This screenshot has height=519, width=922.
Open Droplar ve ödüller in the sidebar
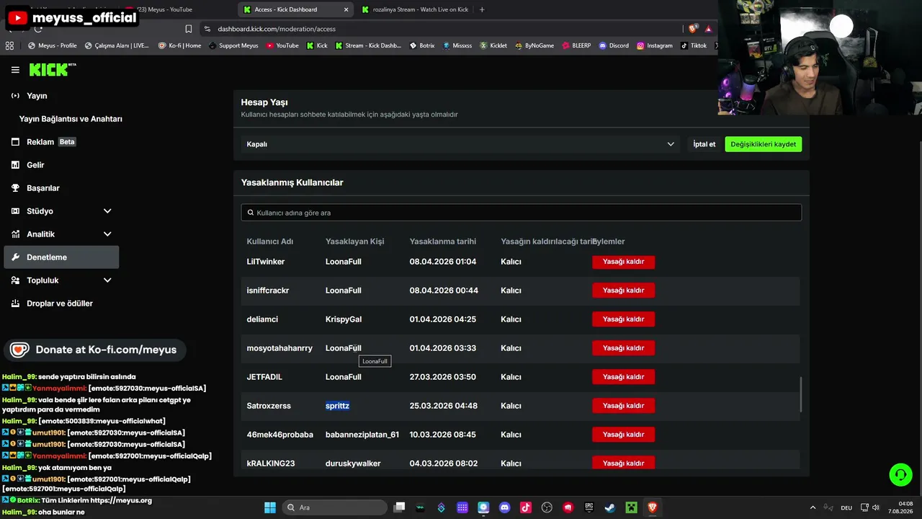(61, 303)
